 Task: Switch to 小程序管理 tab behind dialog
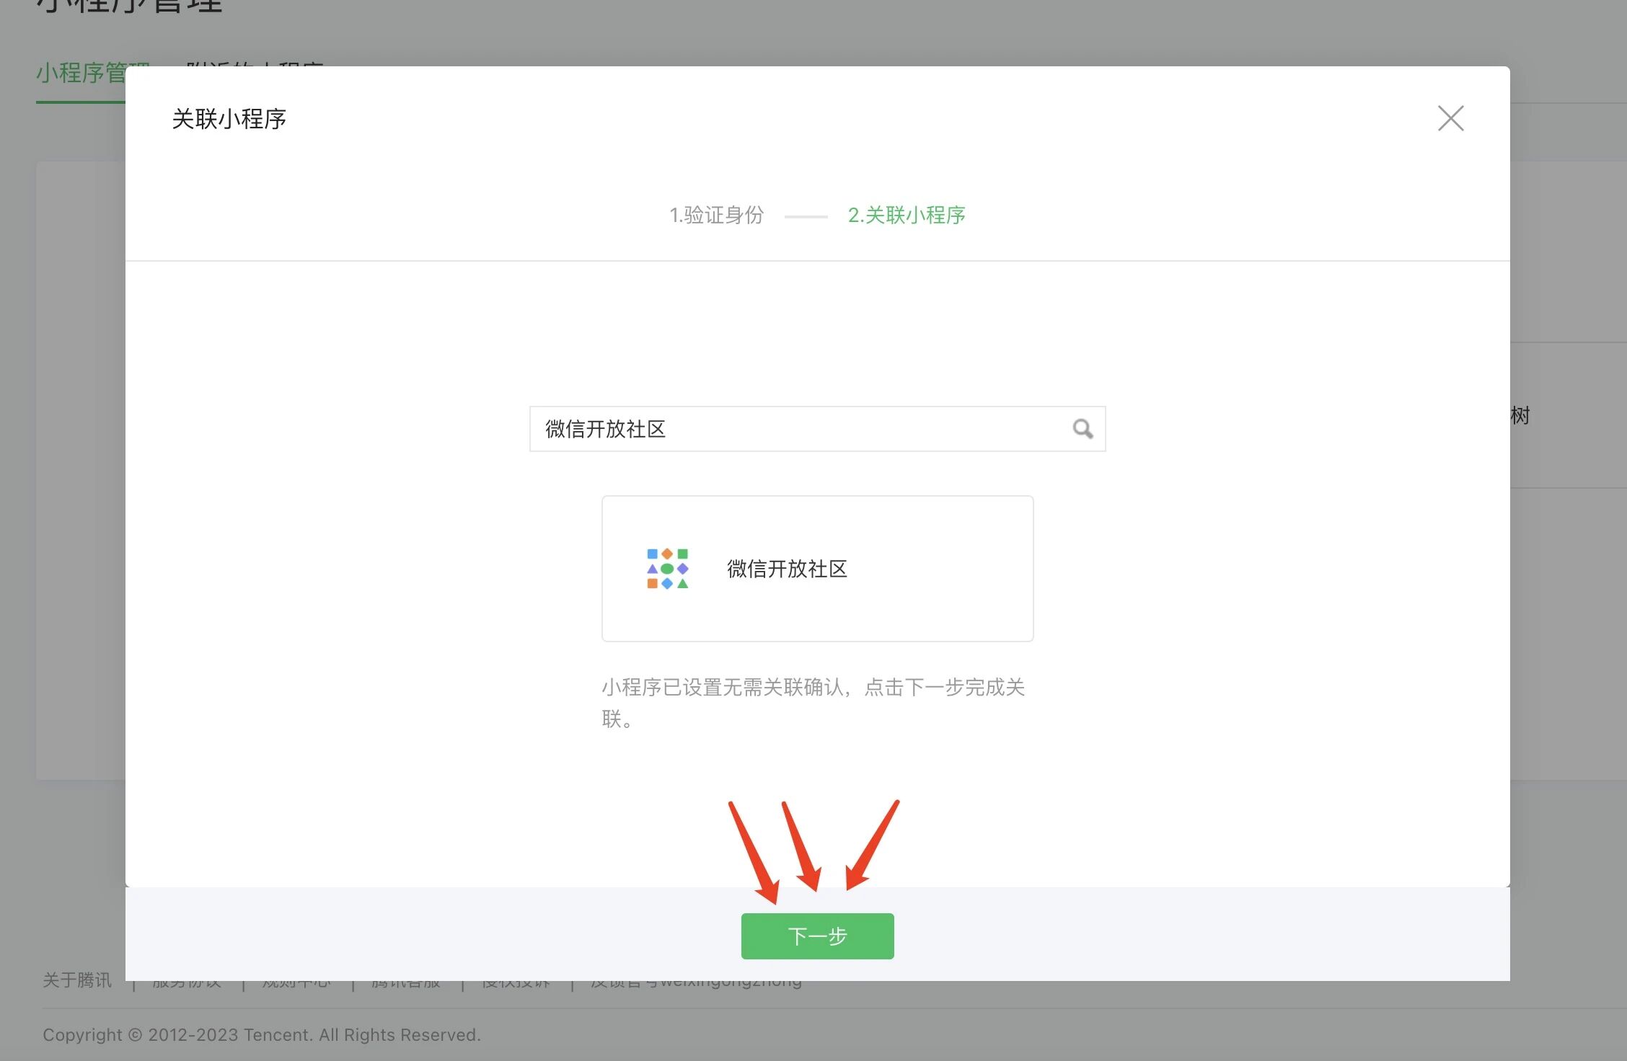79,74
